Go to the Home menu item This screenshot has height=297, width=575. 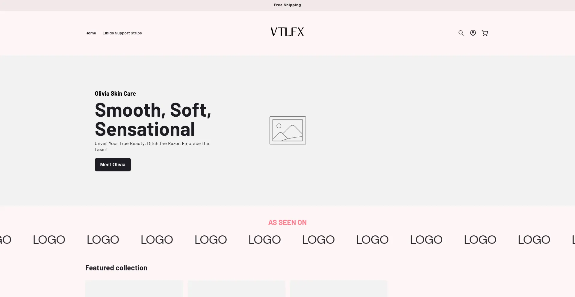90,33
